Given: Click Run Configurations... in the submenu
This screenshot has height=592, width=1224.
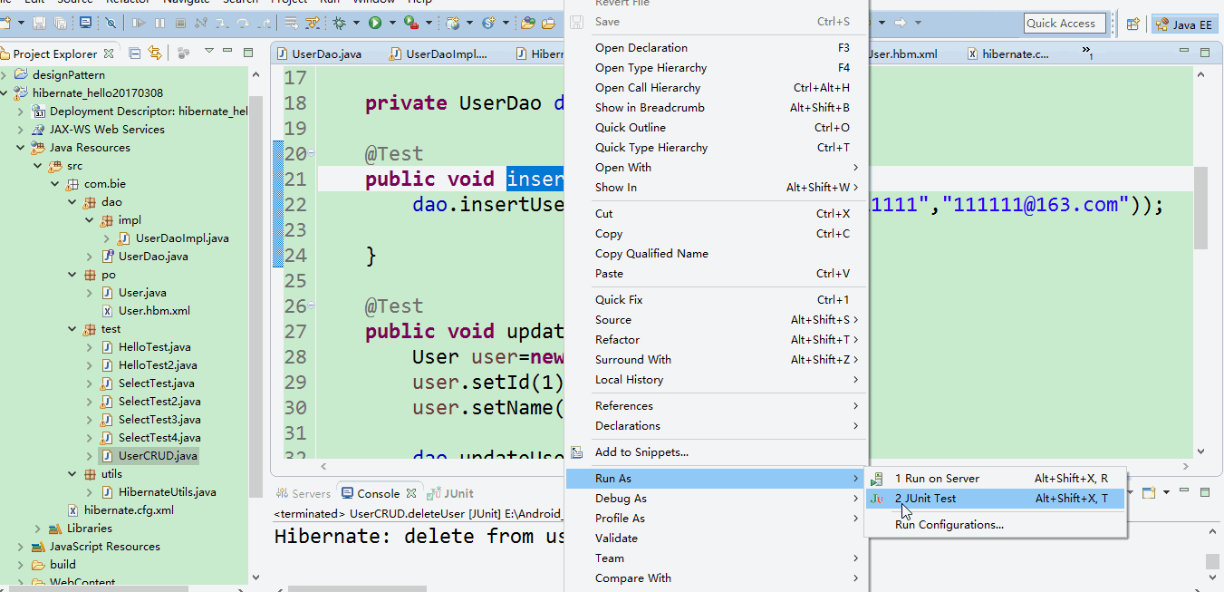Looking at the screenshot, I should (x=949, y=524).
